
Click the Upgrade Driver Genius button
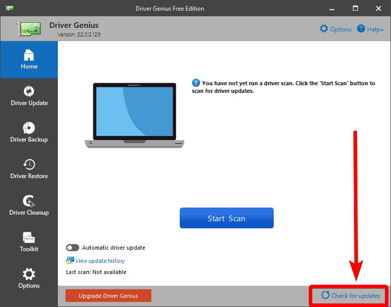tap(108, 296)
